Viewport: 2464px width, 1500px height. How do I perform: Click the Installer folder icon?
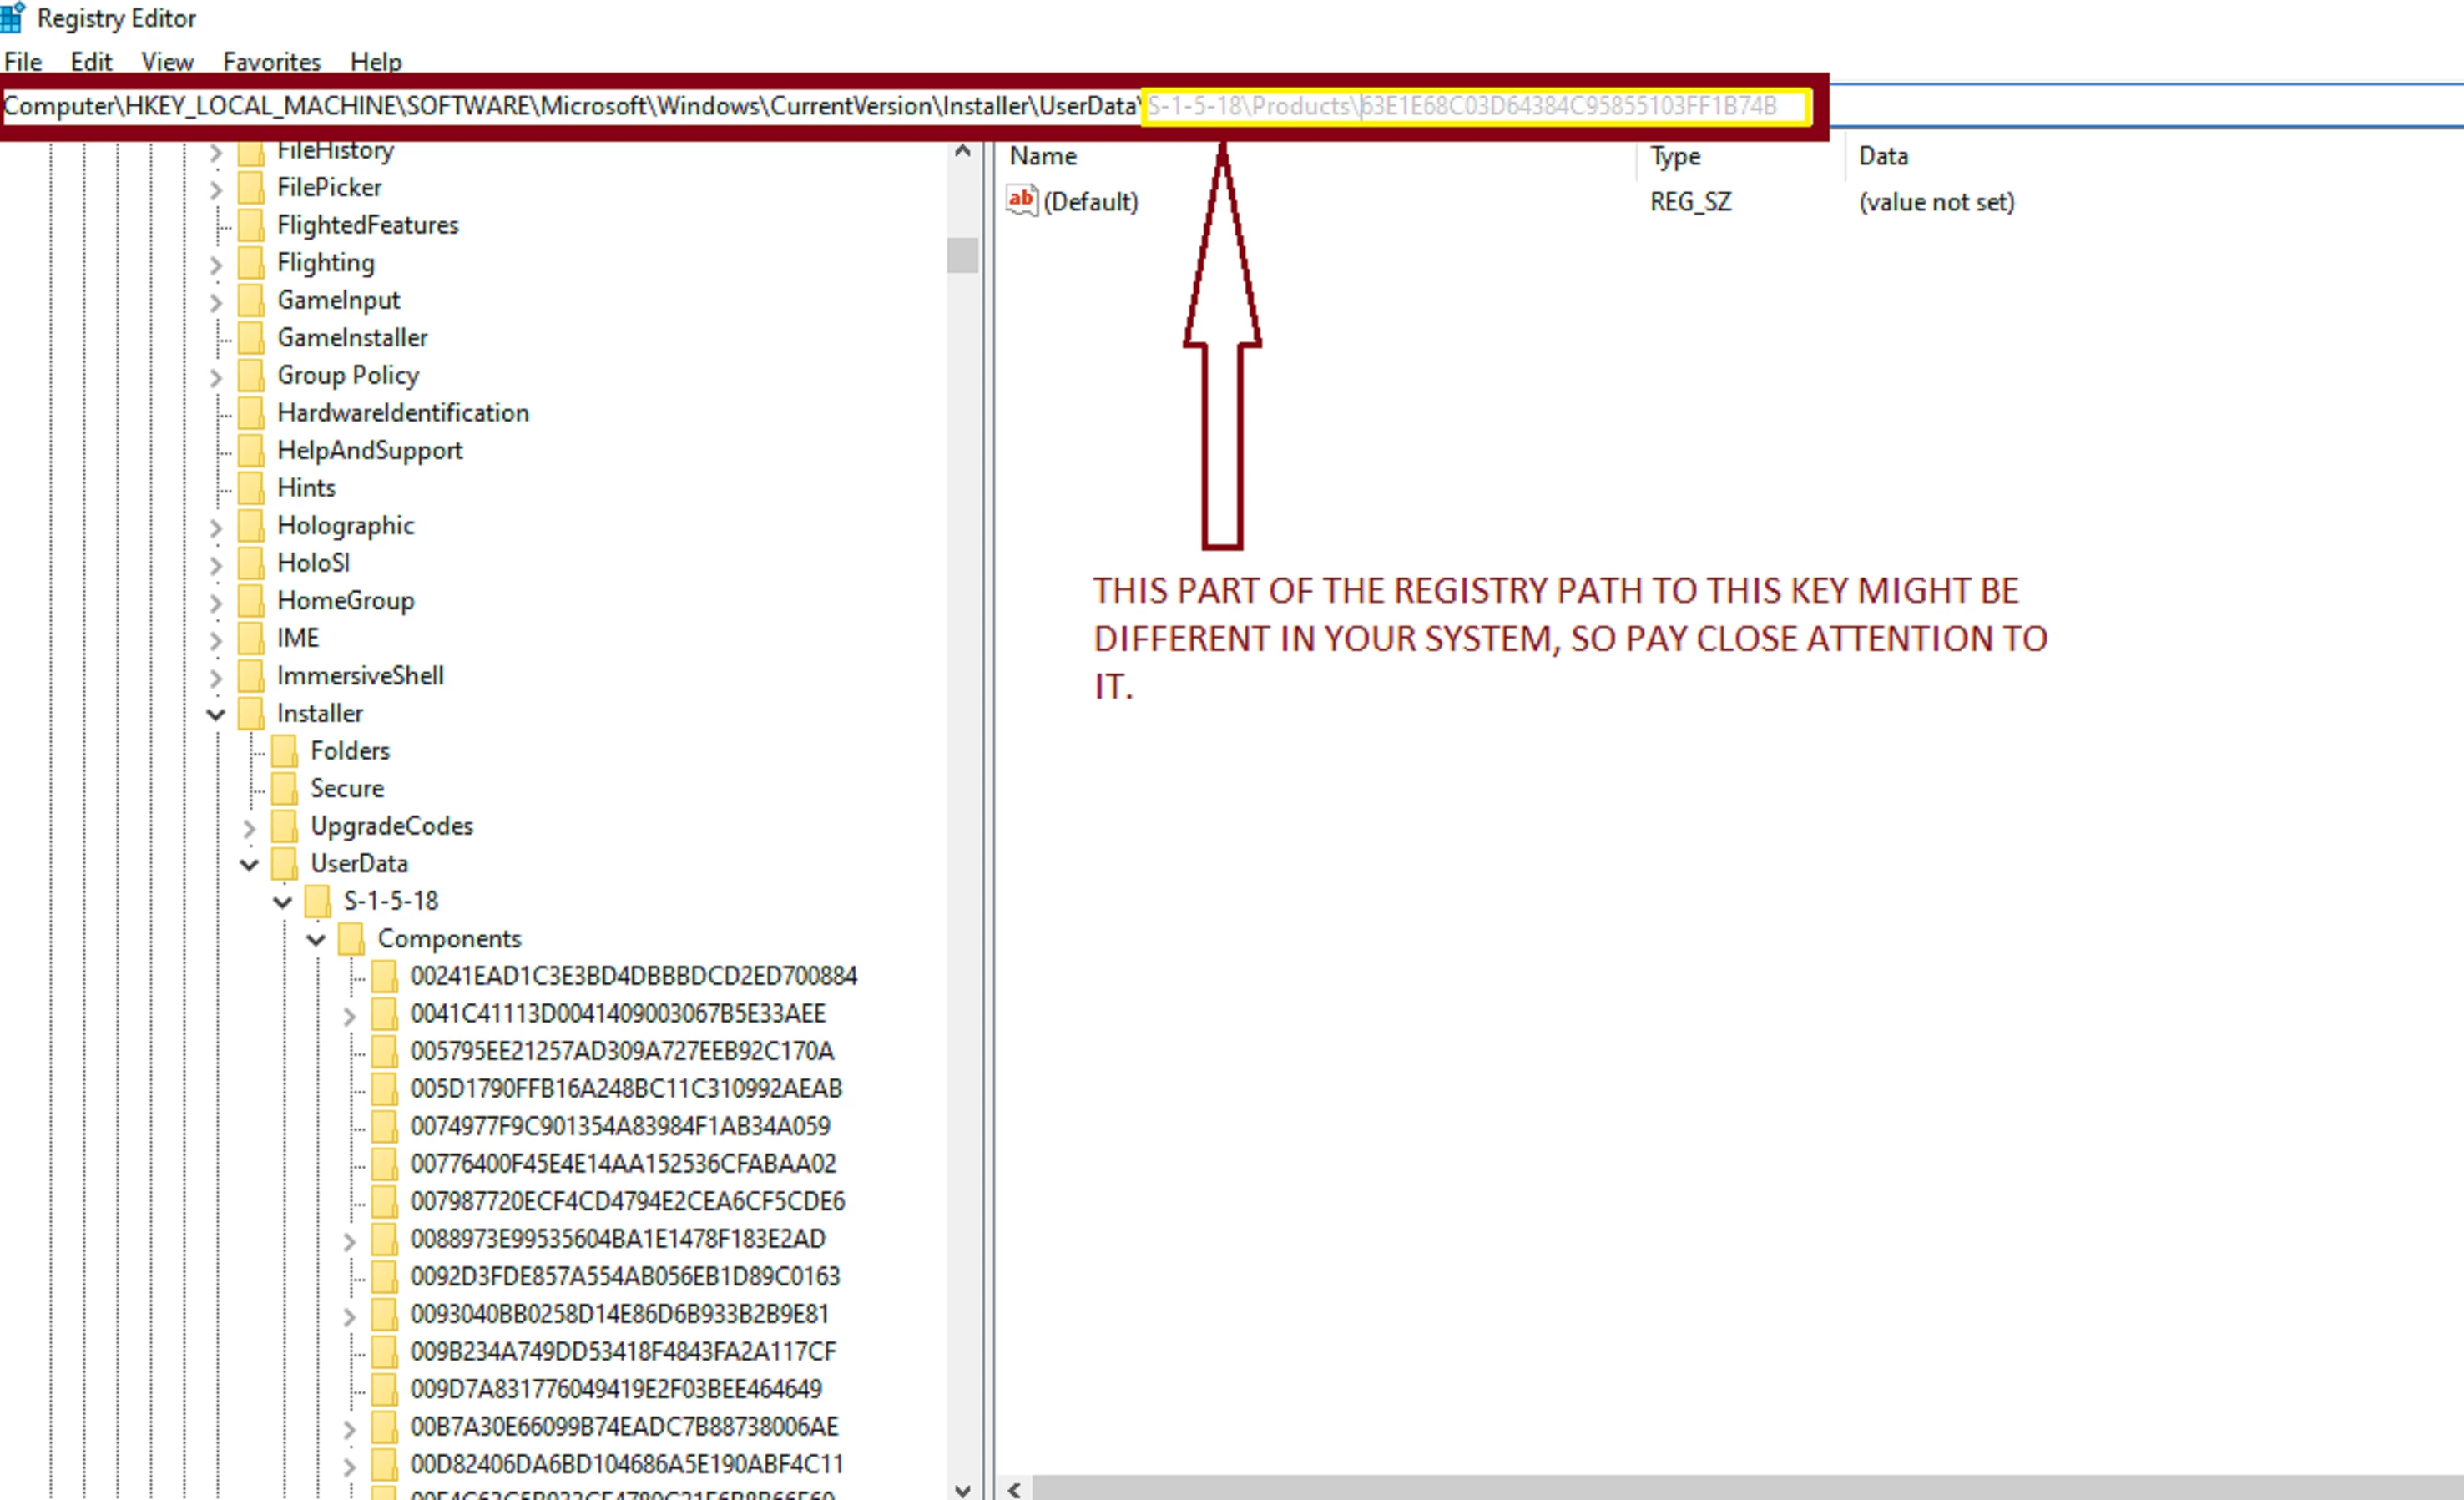click(x=251, y=713)
